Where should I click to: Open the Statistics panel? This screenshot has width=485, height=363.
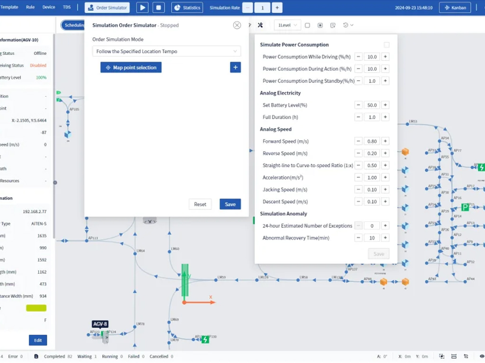187,8
